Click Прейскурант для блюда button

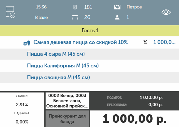pyautogui.click(x=67, y=119)
